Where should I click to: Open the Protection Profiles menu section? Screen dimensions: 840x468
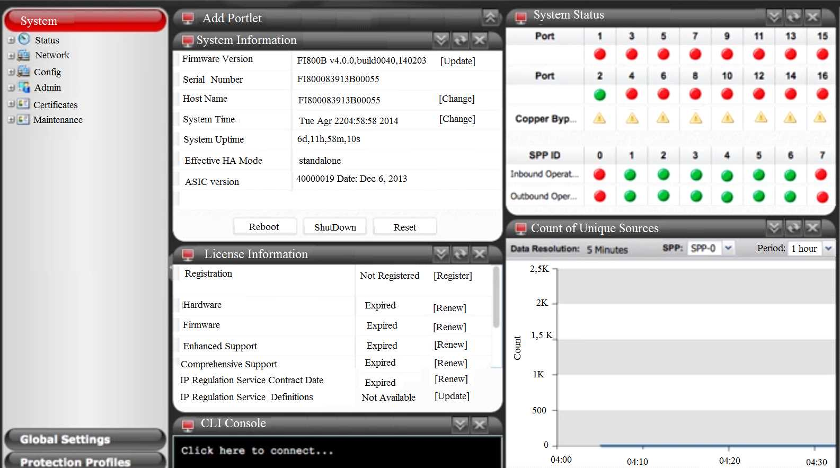coord(85,461)
